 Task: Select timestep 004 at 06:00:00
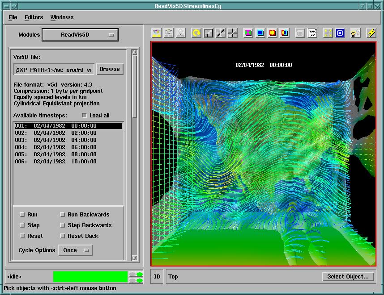pos(55,147)
